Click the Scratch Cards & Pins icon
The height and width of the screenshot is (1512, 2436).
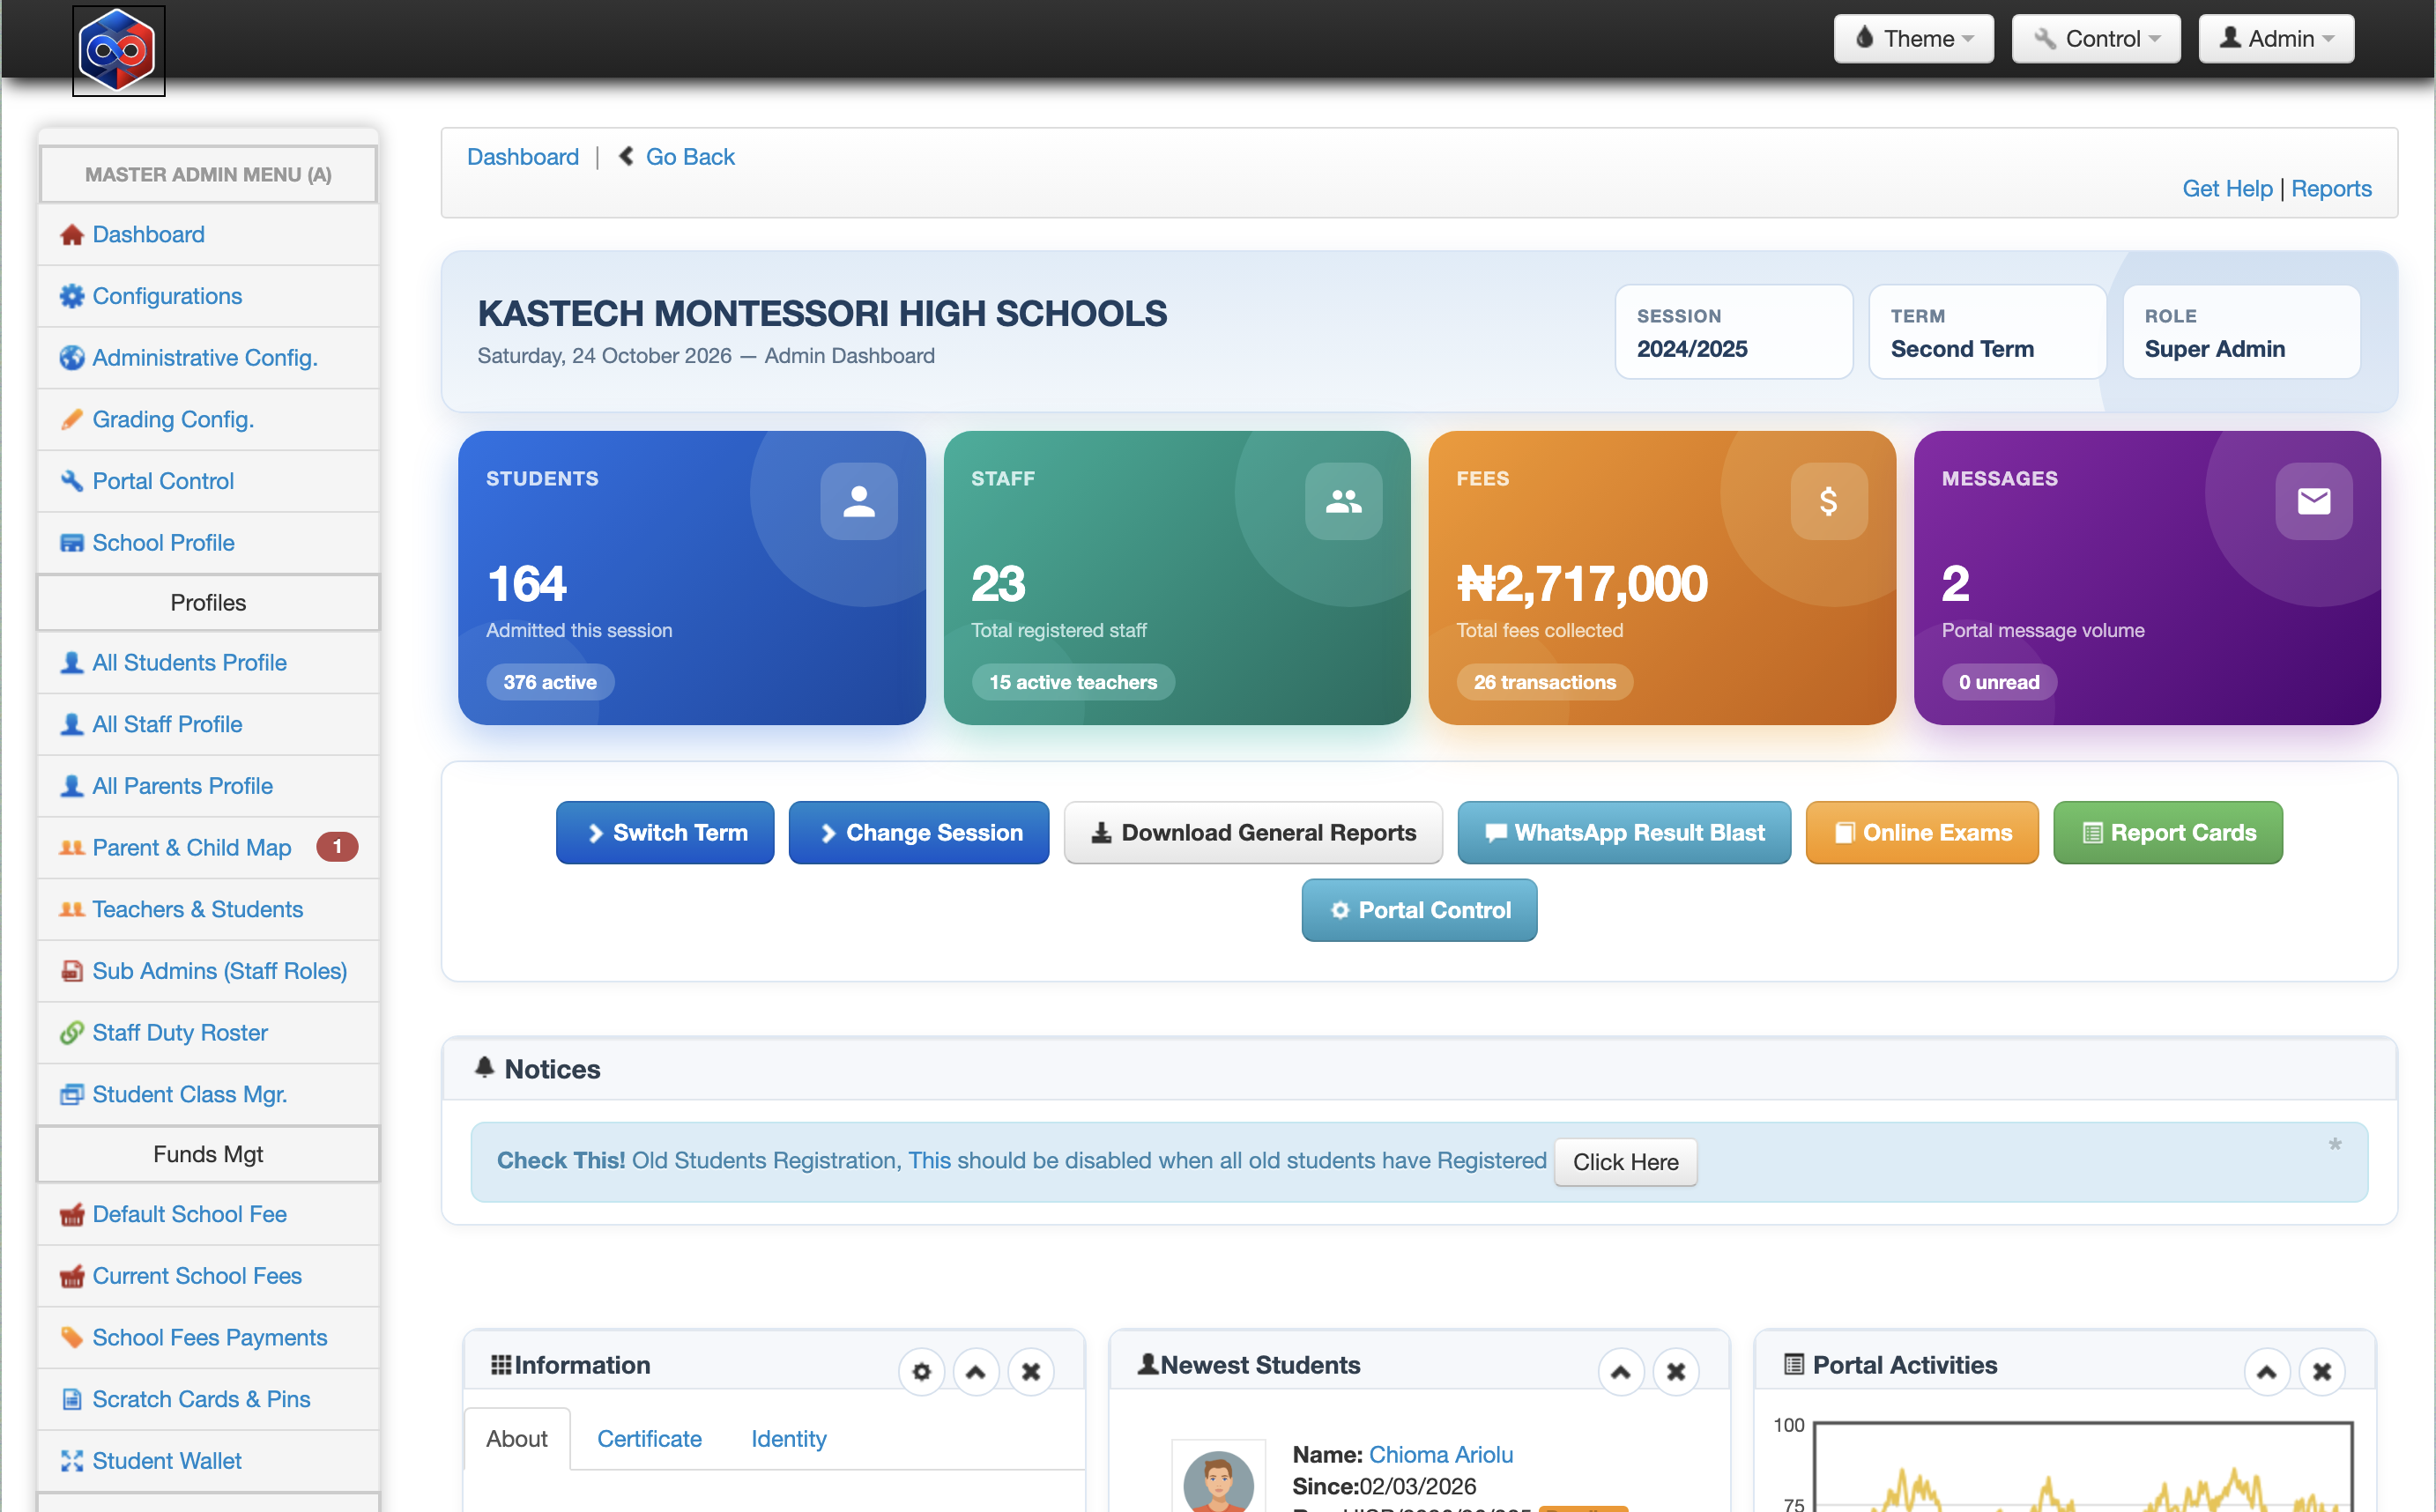tap(71, 1400)
